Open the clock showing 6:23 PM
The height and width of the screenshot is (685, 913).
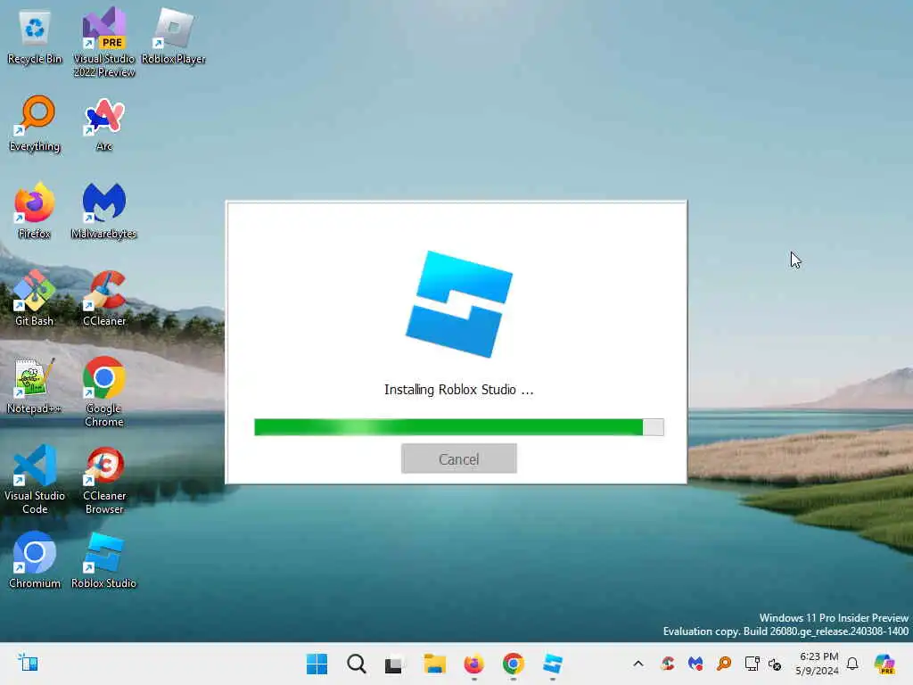coord(818,664)
